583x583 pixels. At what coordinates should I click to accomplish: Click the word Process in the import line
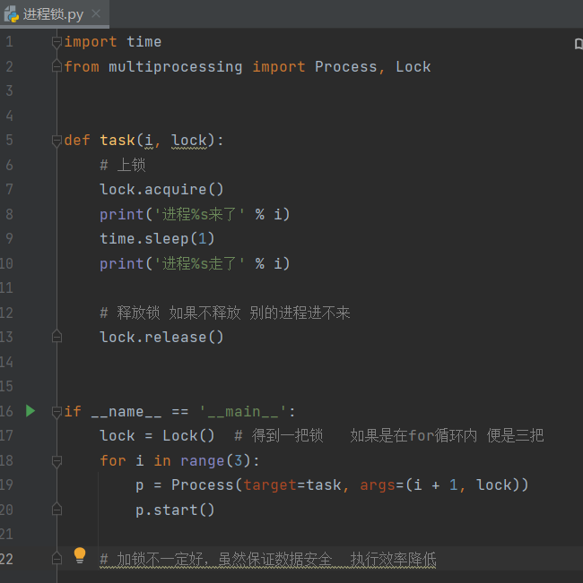[x=345, y=66]
